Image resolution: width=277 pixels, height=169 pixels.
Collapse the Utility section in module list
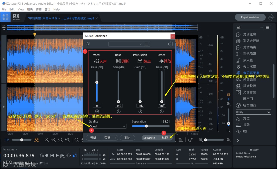click(x=269, y=112)
